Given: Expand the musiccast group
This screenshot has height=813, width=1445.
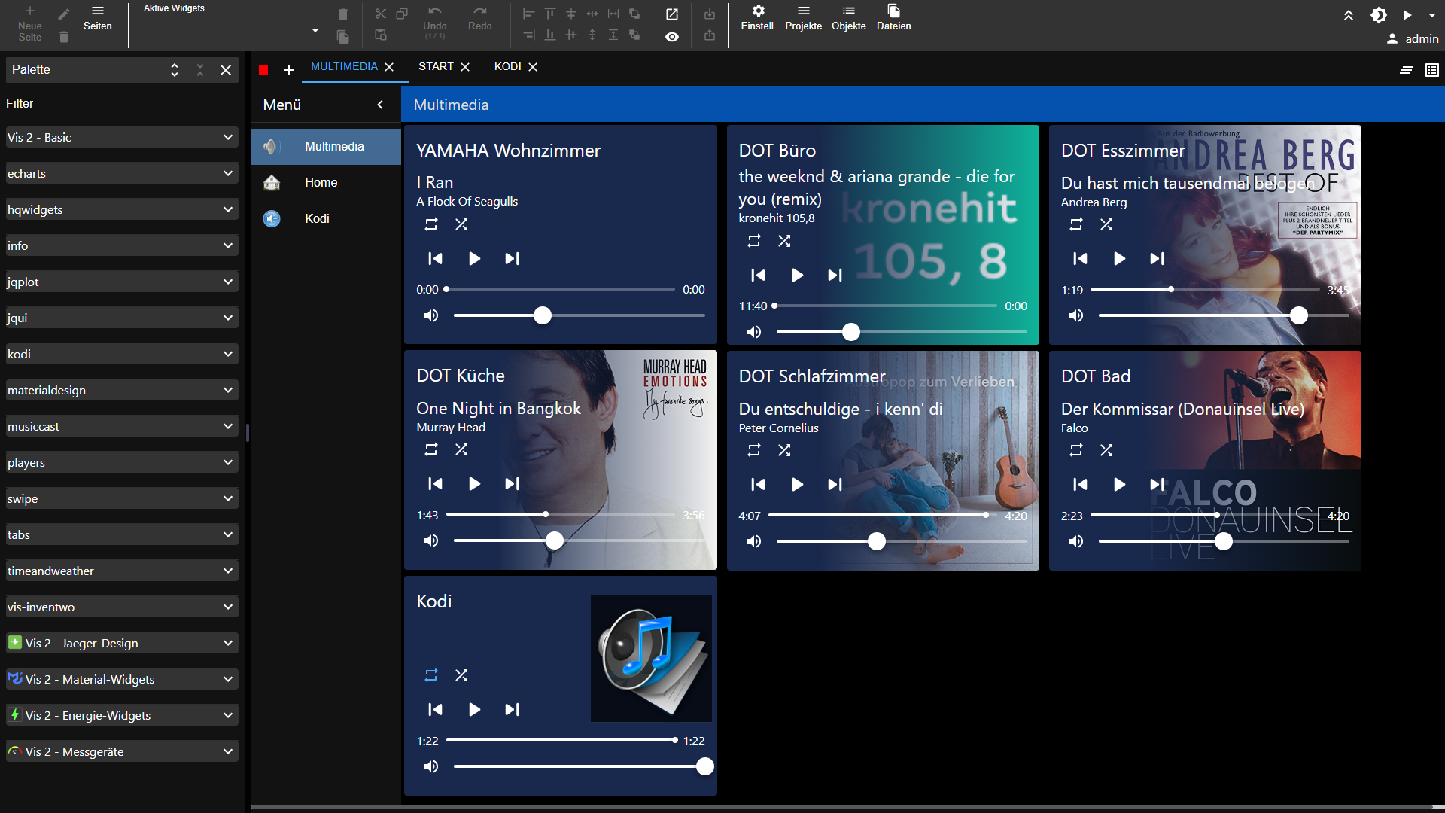Looking at the screenshot, I should point(122,426).
